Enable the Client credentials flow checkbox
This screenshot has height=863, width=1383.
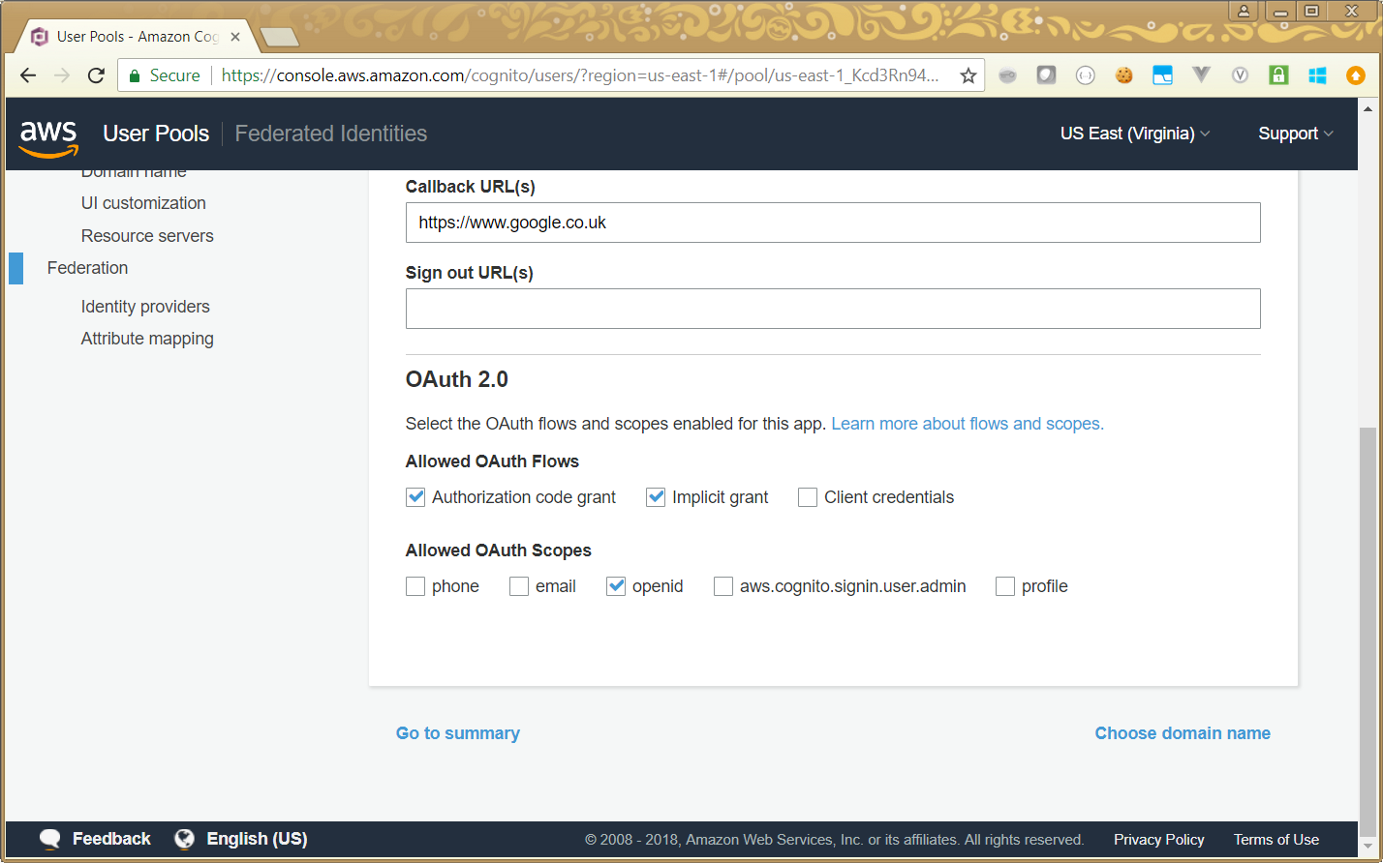tap(808, 497)
